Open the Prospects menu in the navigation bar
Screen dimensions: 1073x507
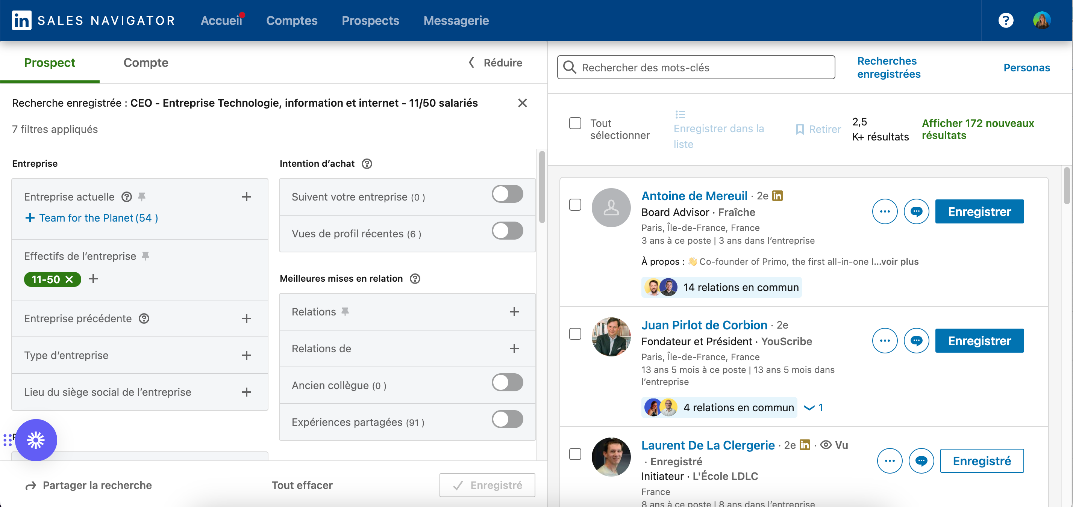click(x=370, y=20)
